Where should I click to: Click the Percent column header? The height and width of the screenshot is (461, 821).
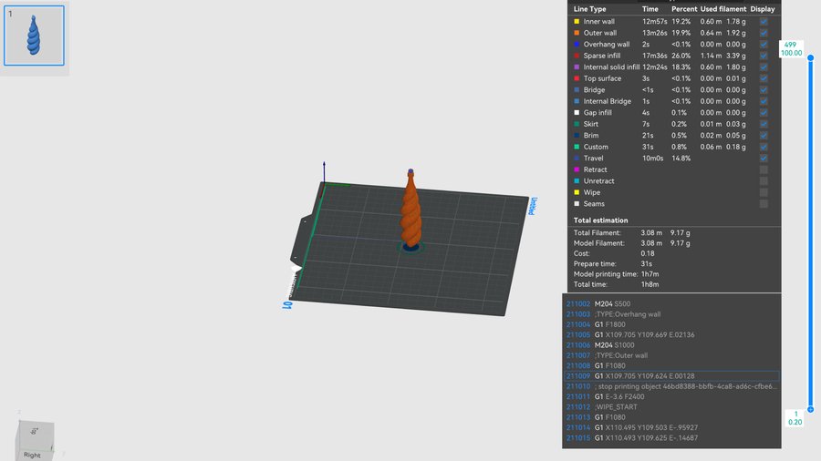coord(684,9)
